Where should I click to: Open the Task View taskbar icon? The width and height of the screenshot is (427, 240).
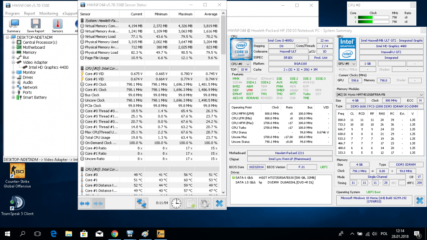(38, 234)
